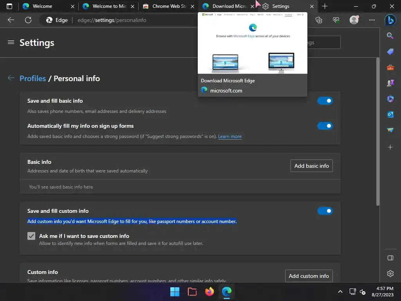This screenshot has height=301, width=401.
Task: Toggle Automatically fill info on sign up forms
Action: pyautogui.click(x=325, y=126)
